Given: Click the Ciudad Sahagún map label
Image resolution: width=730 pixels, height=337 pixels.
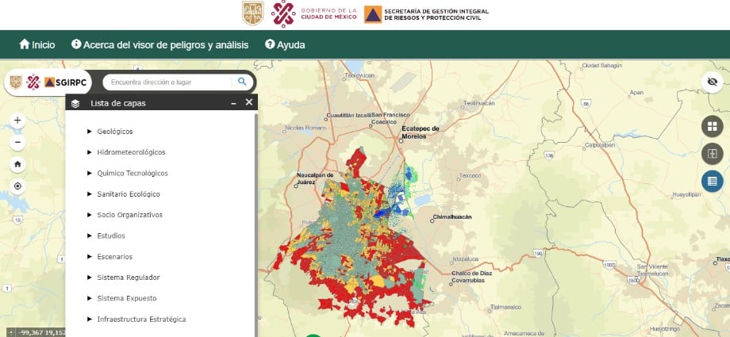Looking at the screenshot, I should click(602, 66).
